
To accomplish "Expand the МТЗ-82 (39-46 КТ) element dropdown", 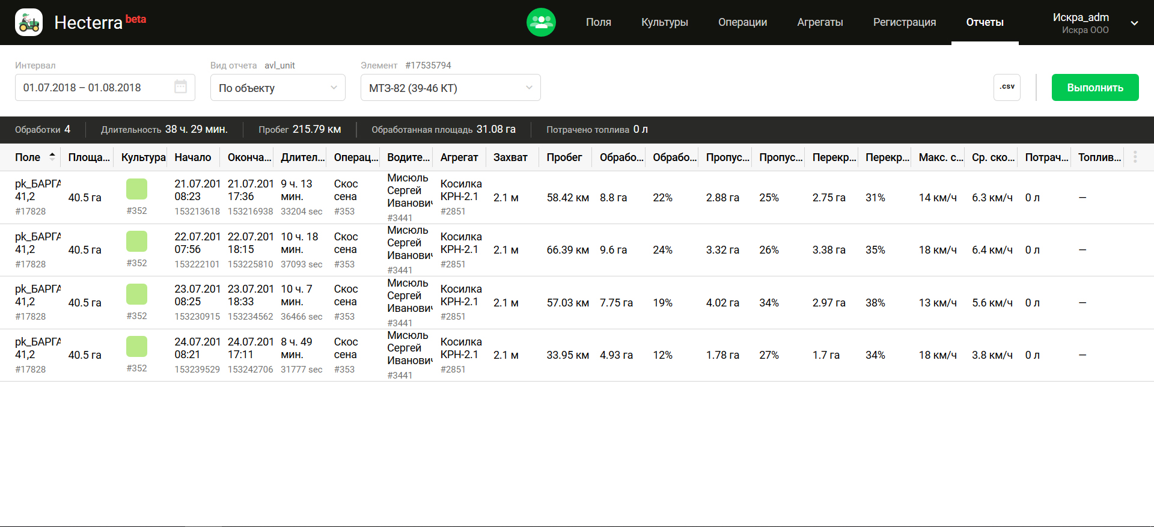I will (x=450, y=88).
